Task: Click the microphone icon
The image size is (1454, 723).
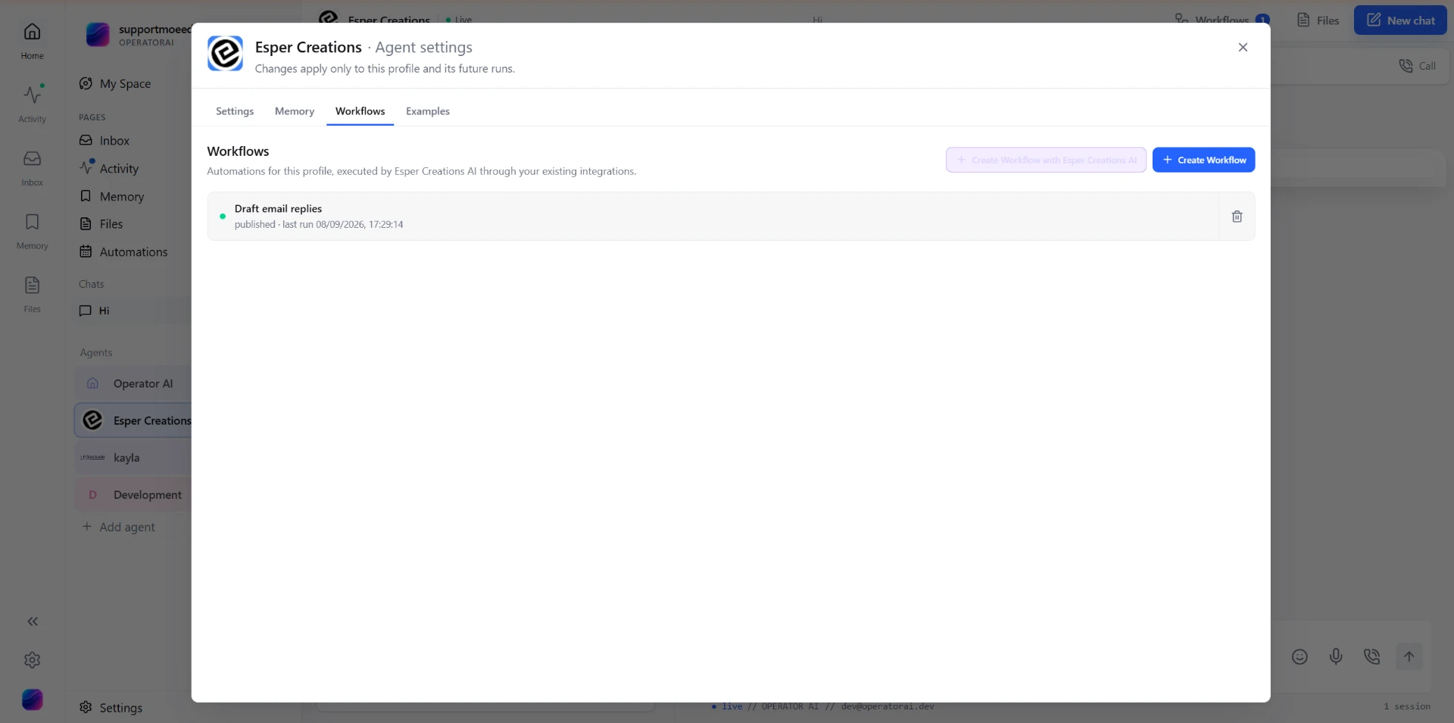Action: [x=1336, y=656]
